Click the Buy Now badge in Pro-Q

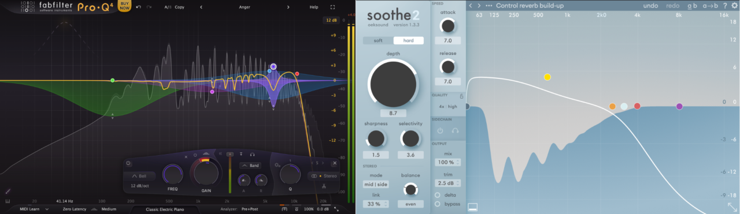click(124, 5)
